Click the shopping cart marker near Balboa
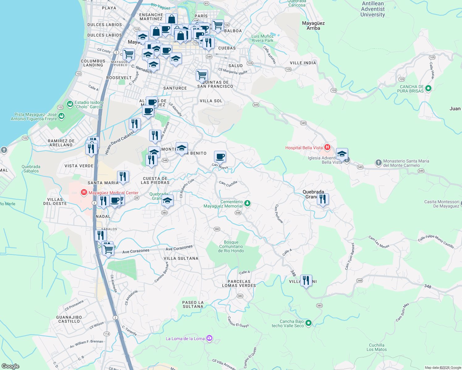 coord(218,25)
